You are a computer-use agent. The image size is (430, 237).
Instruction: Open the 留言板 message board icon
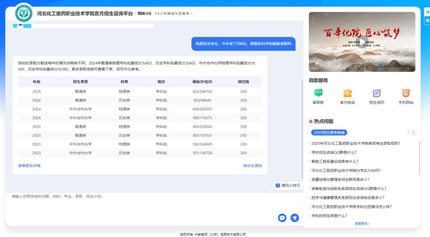tap(318, 93)
